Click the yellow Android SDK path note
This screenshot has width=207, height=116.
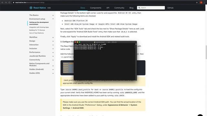click(103, 105)
